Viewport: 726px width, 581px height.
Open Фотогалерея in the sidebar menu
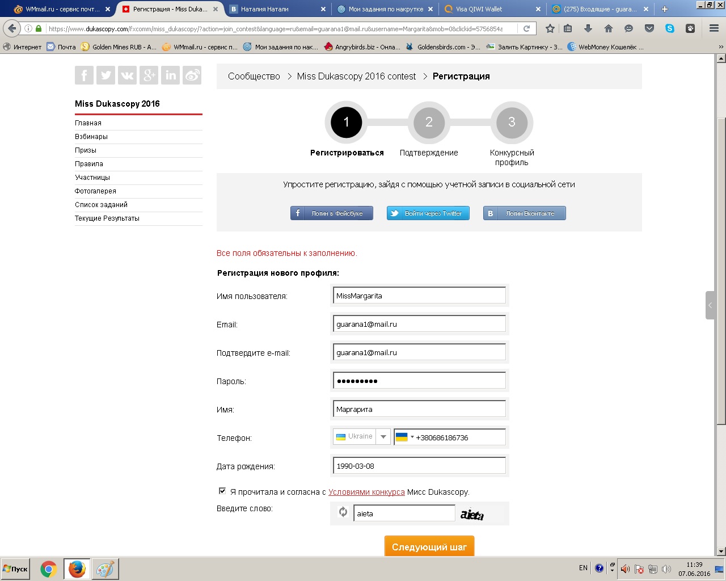95,191
